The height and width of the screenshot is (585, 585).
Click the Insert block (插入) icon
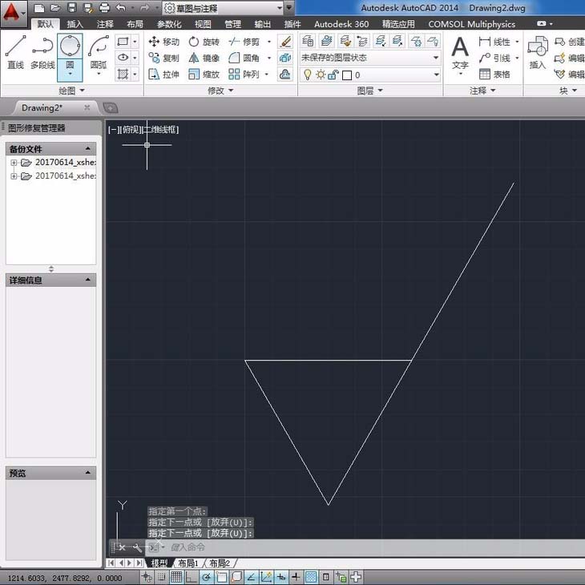point(537,53)
